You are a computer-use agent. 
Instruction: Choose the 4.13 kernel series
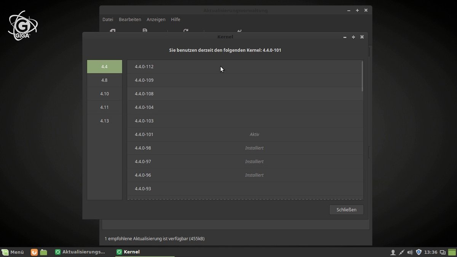click(x=104, y=121)
